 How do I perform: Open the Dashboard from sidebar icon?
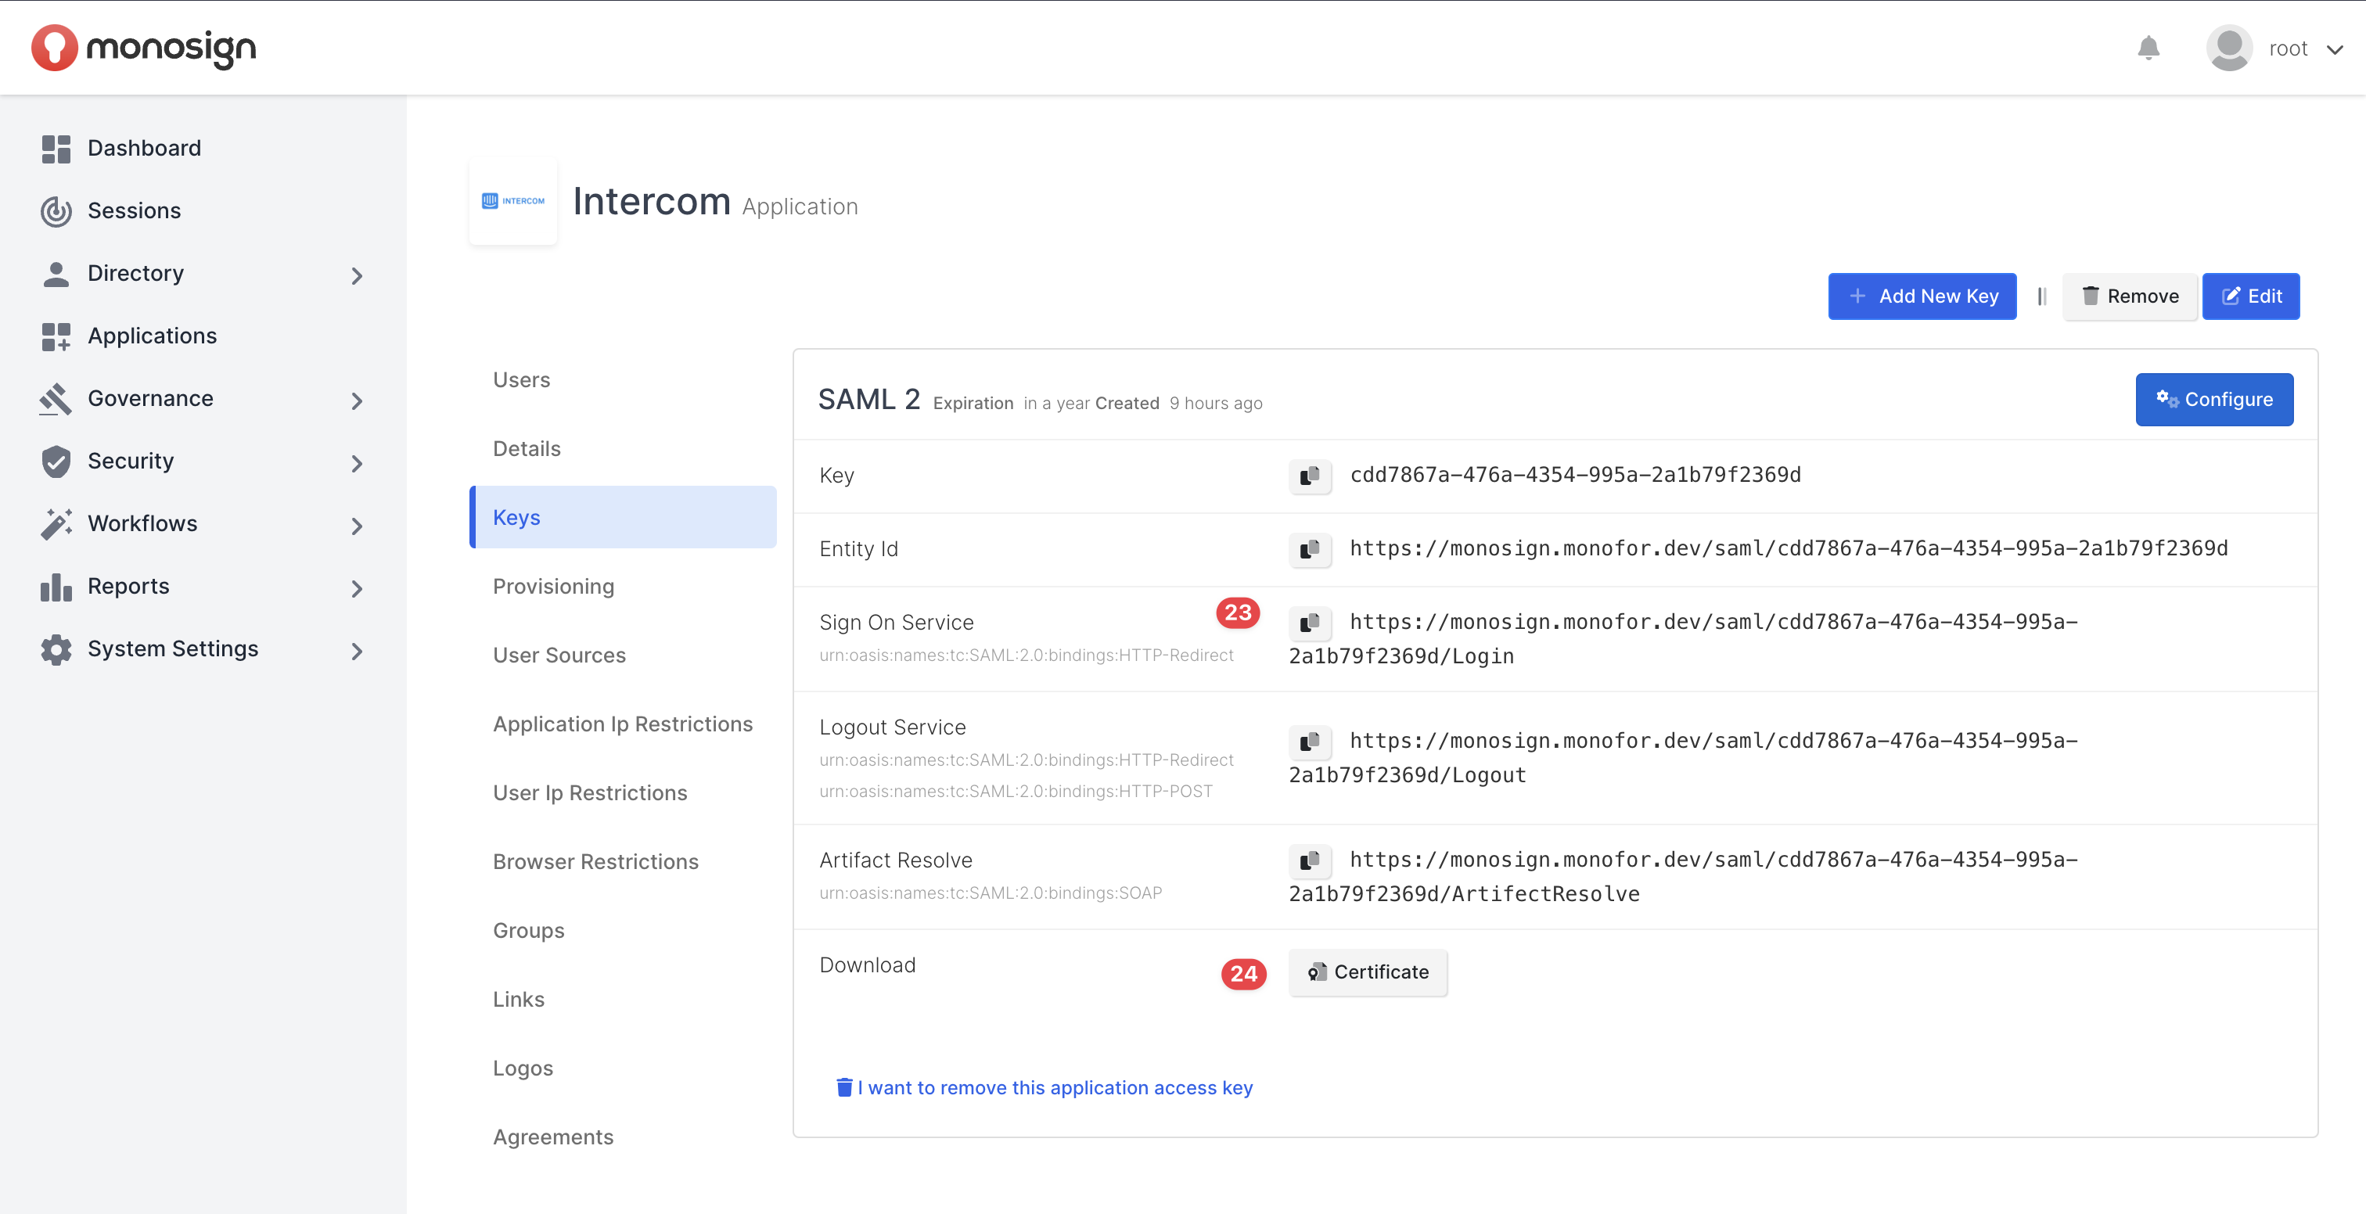[56, 149]
